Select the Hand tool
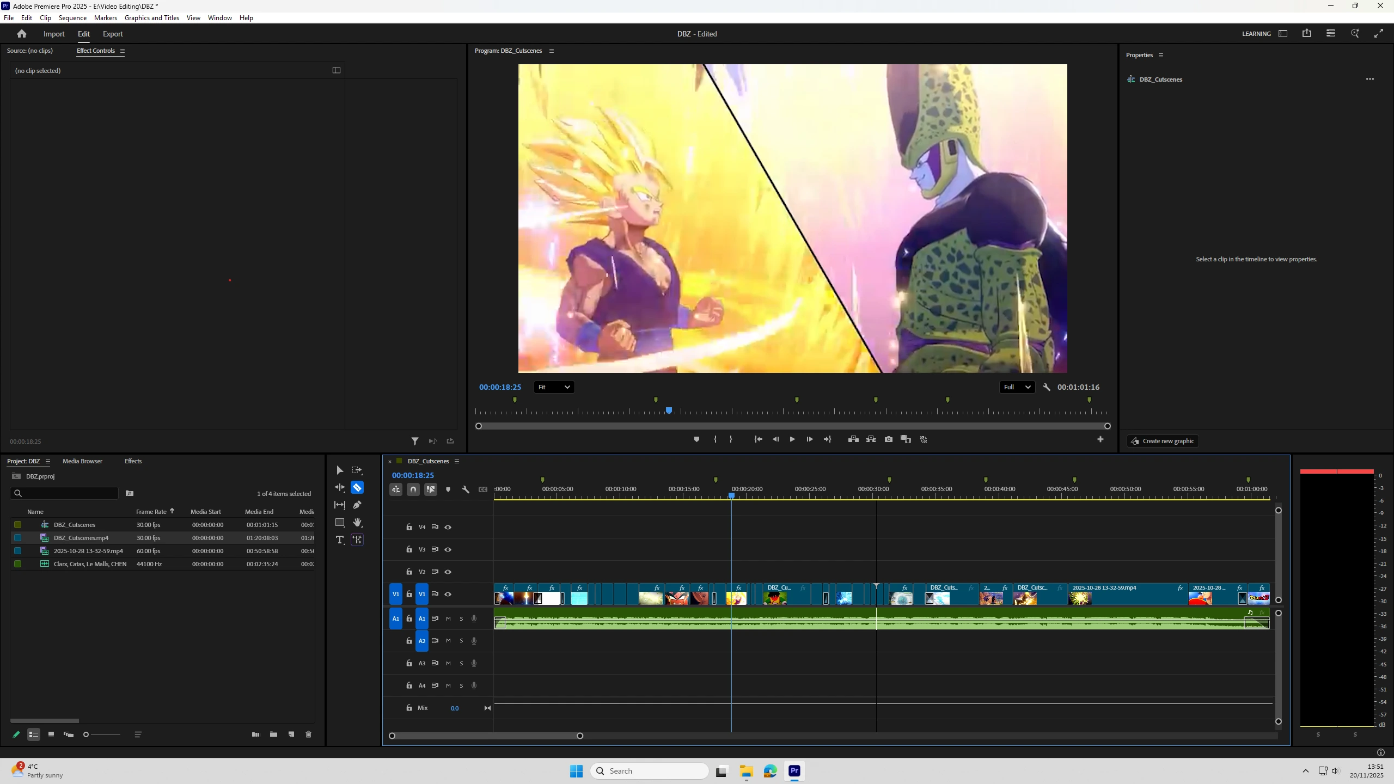Screen dimensions: 1394x784 coord(357,522)
